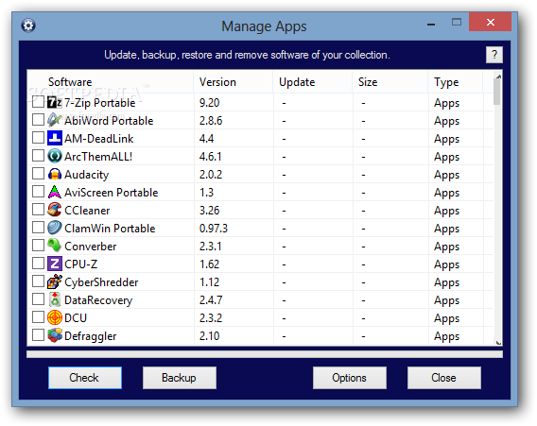Click version 9.20 in the 7-Zip row
Screen dimensions: 537x426
point(209,103)
